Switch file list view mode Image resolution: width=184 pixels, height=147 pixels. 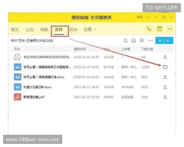[x=142, y=40]
